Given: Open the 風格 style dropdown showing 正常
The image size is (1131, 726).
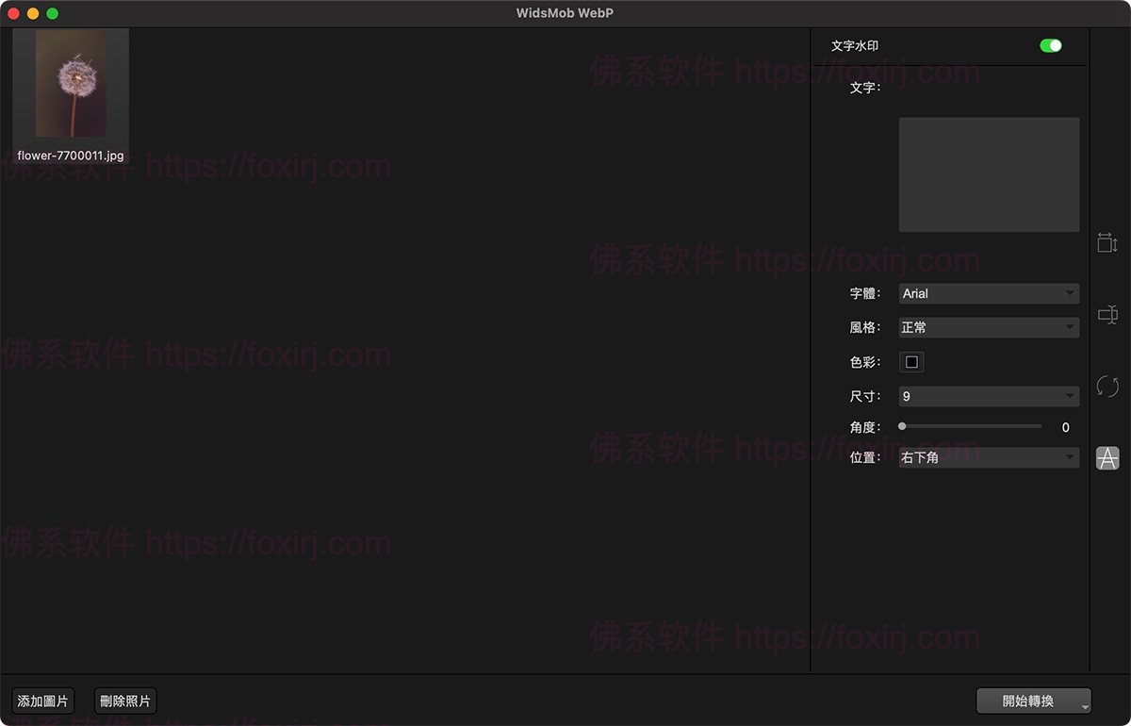Looking at the screenshot, I should click(x=988, y=327).
